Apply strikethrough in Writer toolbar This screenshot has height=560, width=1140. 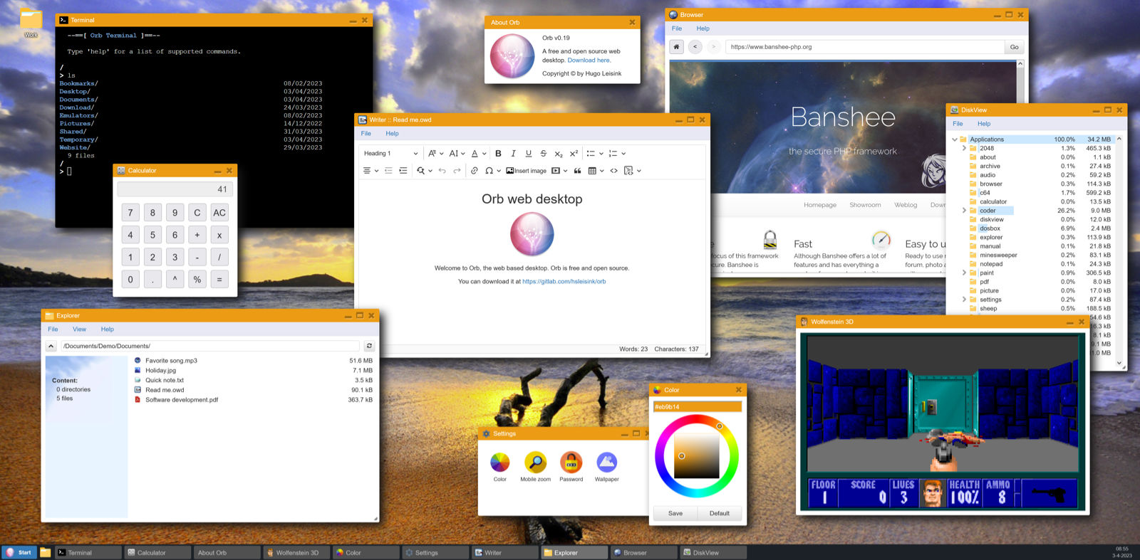[x=543, y=154]
